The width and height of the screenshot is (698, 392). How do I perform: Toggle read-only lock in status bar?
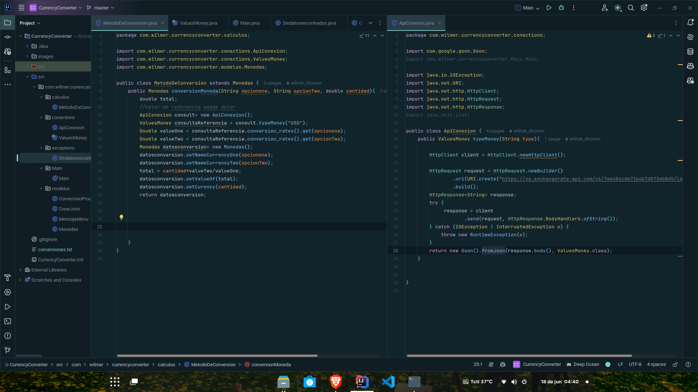tap(675, 364)
